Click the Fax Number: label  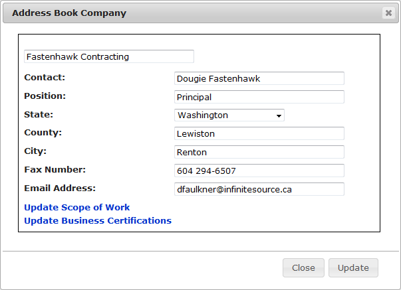[55, 170]
